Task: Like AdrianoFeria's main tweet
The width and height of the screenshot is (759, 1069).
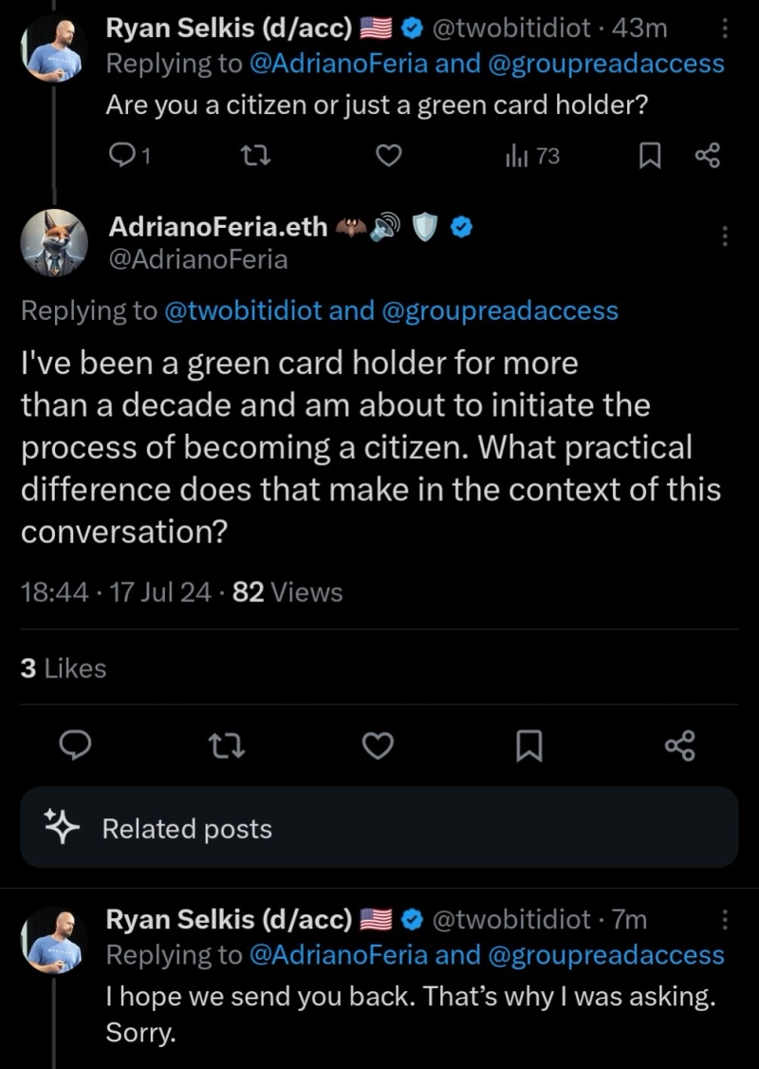Action: 379,747
